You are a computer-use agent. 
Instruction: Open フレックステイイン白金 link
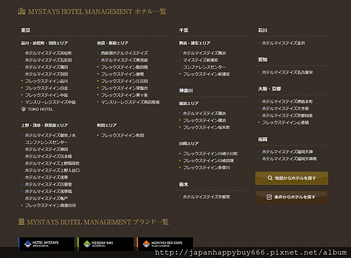coord(46,88)
